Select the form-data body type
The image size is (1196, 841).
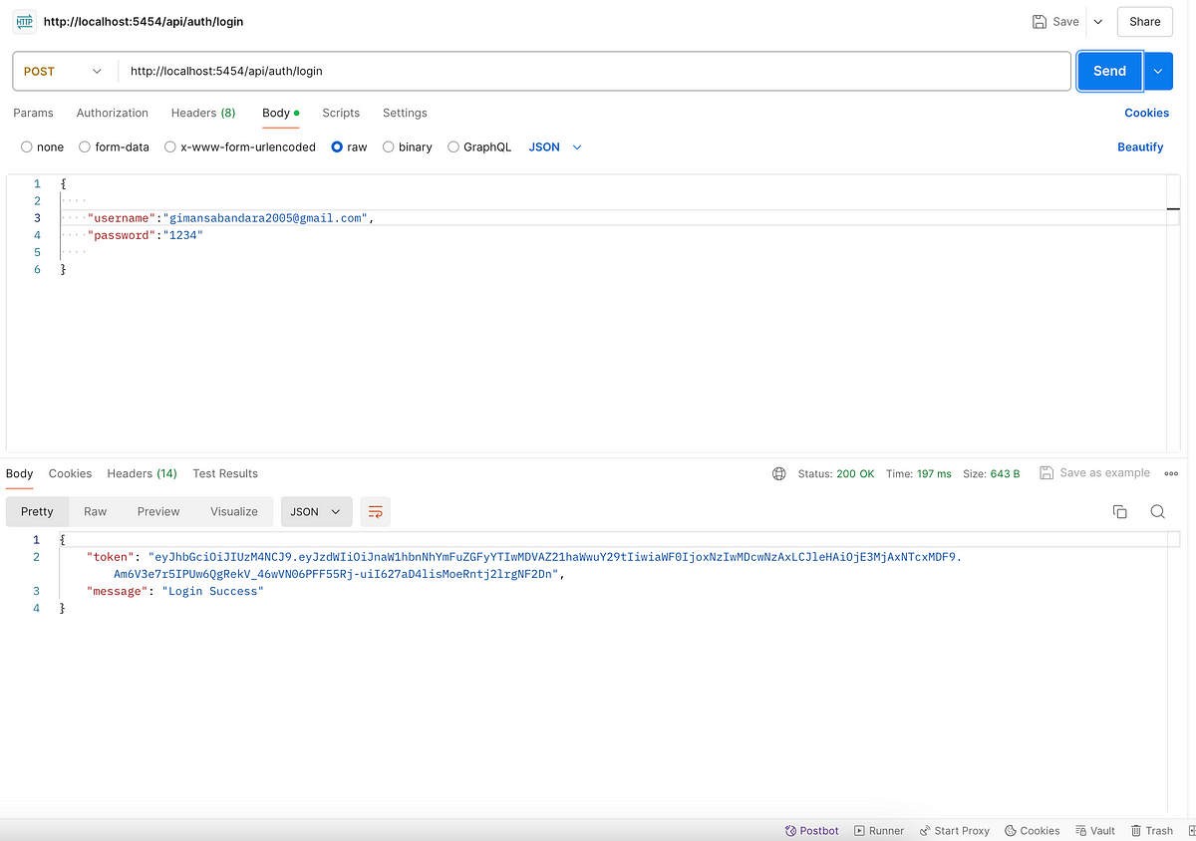coord(114,146)
